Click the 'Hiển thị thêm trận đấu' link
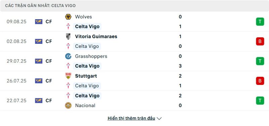 131,118
